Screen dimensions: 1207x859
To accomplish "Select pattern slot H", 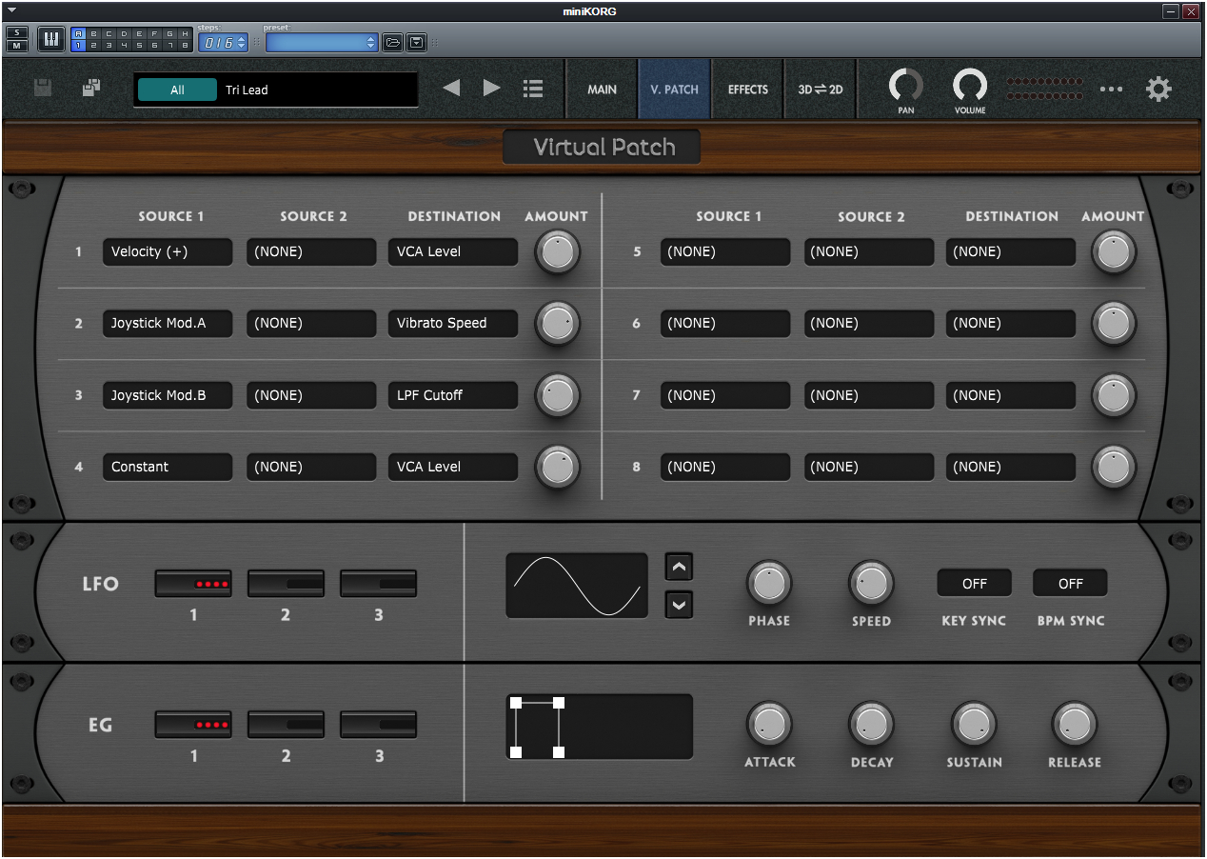I will point(185,33).
